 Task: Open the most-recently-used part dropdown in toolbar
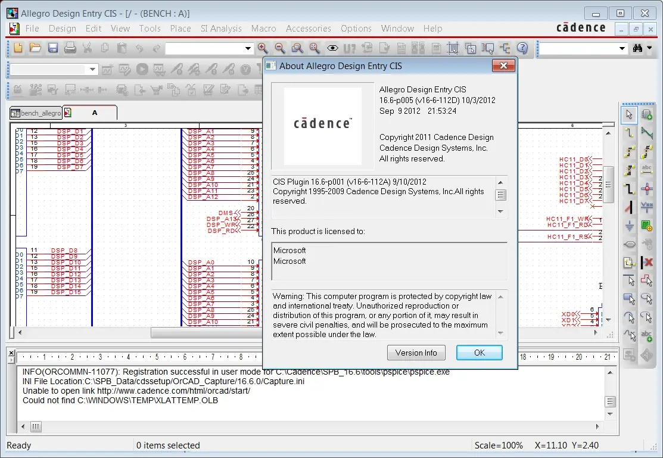(248, 49)
